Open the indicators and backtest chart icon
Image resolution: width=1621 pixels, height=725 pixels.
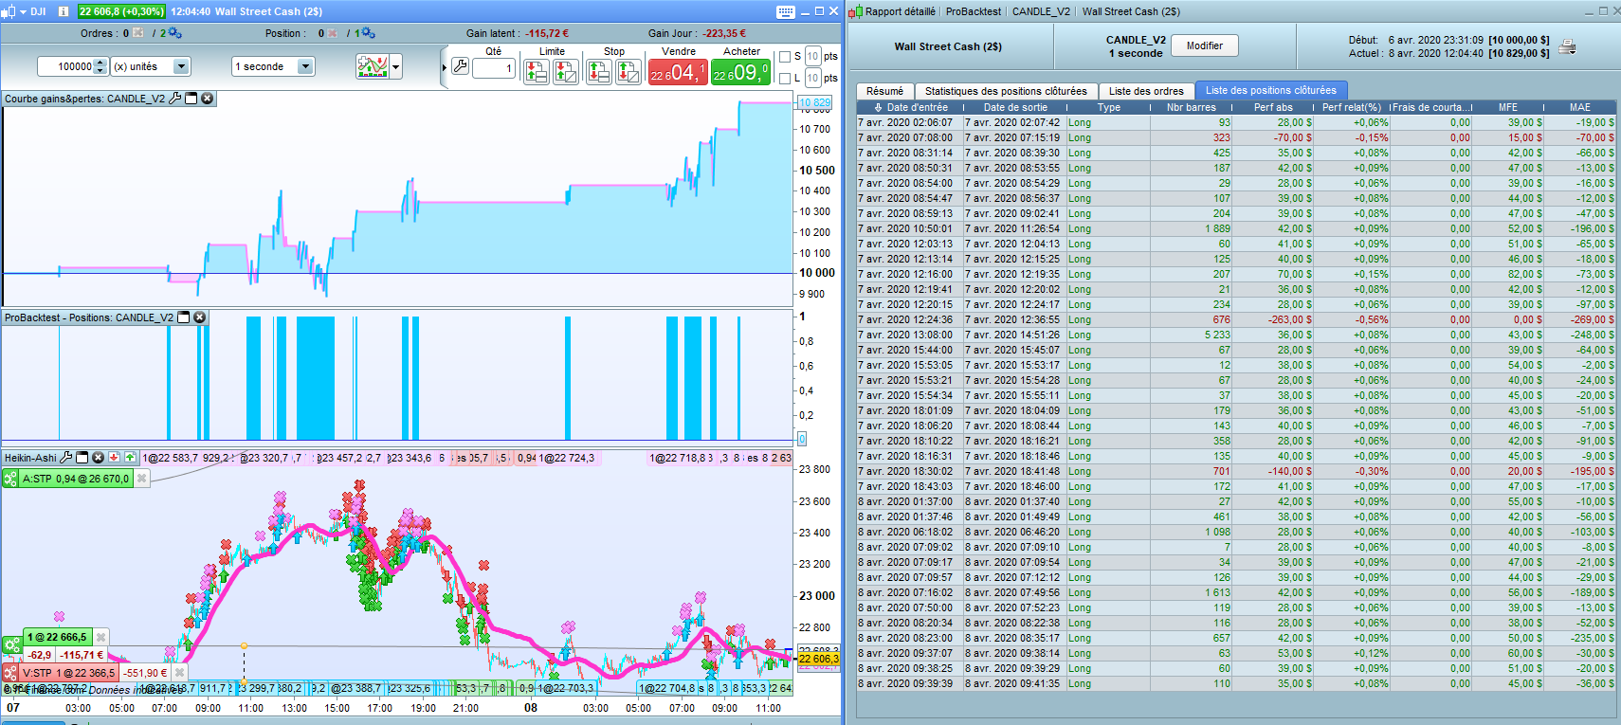[373, 66]
